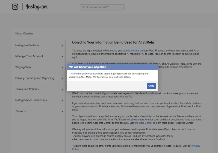Focus the 'How can we help?' search field
The height and width of the screenshot is (153, 218).
coord(102,7)
